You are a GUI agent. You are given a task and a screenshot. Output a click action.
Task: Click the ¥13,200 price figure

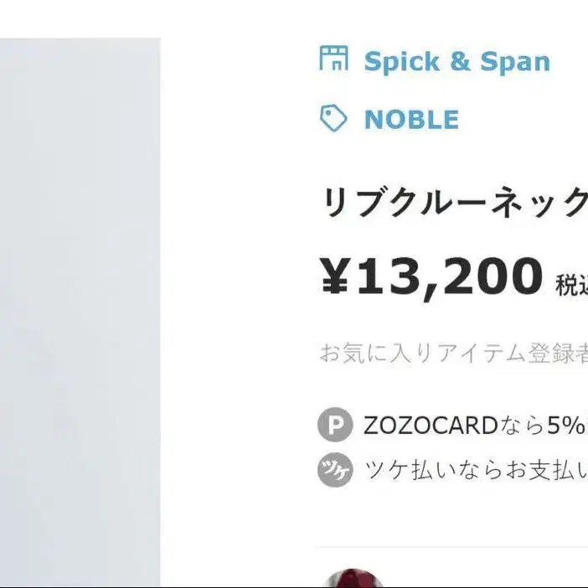pyautogui.click(x=431, y=276)
